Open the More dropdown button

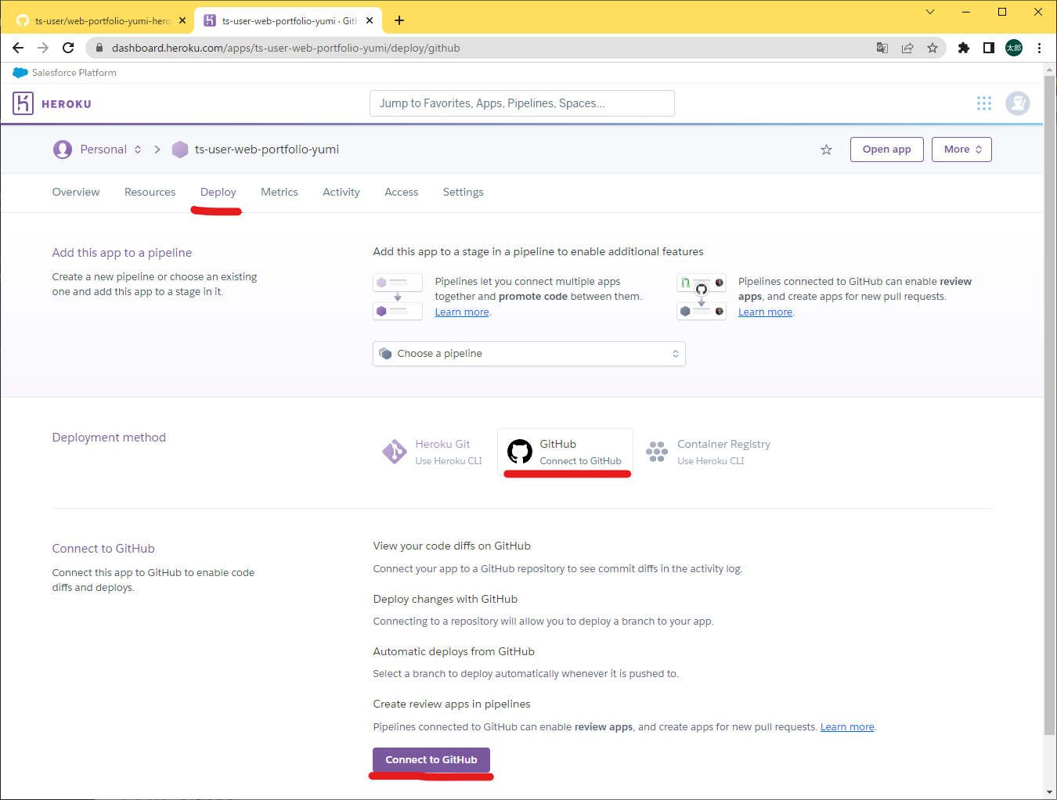click(x=961, y=150)
